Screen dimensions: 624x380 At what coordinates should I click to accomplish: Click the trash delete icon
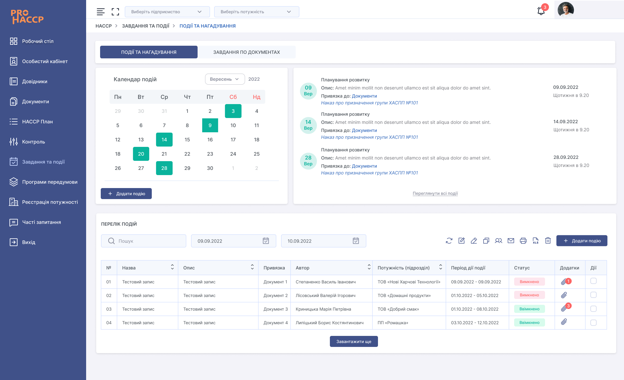[x=548, y=241]
